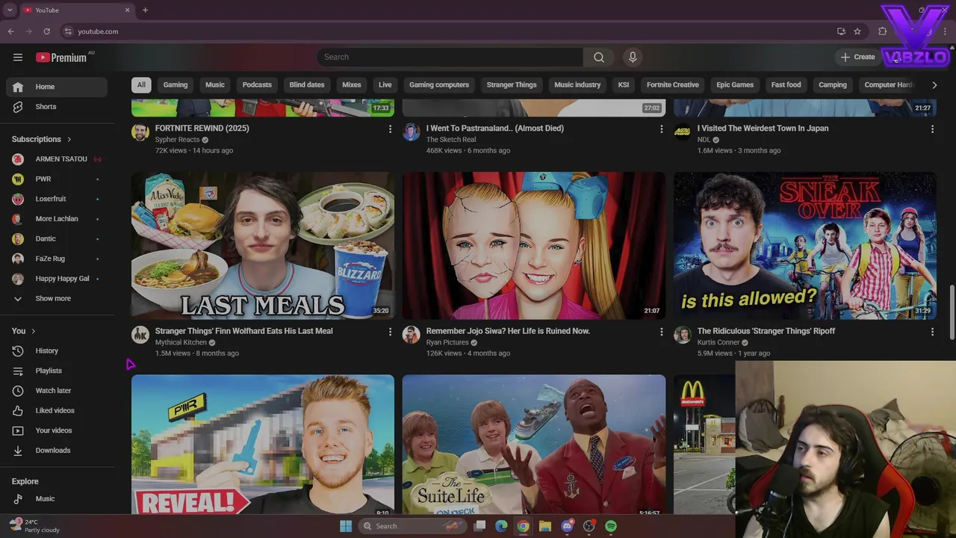Open Shorts in the sidebar
Viewport: 956px width, 538px height.
[x=57, y=107]
